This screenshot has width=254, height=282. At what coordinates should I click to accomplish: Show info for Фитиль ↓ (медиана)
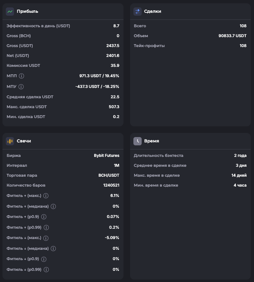pyautogui.click(x=53, y=249)
